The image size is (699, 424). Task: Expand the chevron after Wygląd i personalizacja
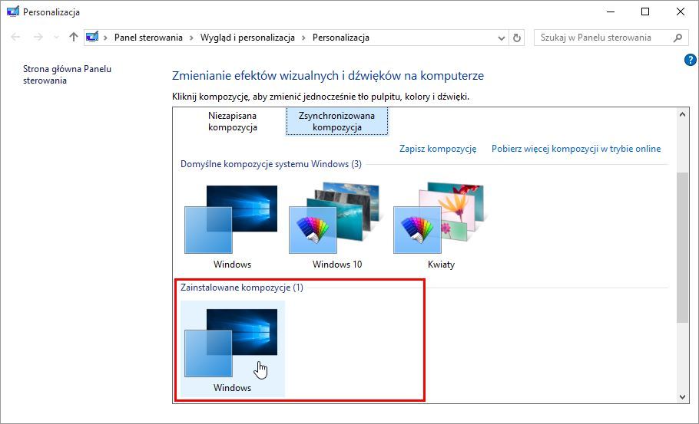303,38
